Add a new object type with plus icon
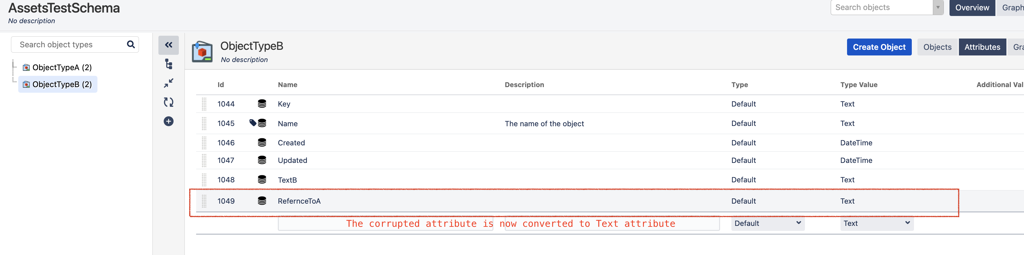Image resolution: width=1024 pixels, height=255 pixels. click(x=168, y=121)
